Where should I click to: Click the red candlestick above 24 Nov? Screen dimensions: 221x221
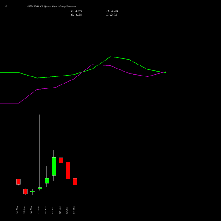(x=19, y=182)
